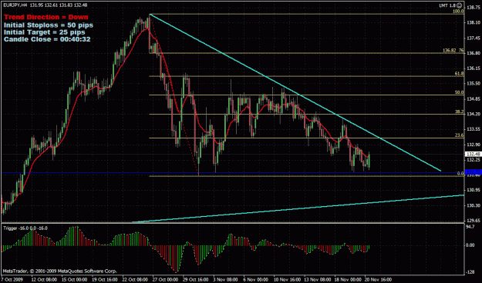Screen dimensions: 482x283
Task: Click the 19 Oct 16:00 time label
Action: click(x=106, y=280)
